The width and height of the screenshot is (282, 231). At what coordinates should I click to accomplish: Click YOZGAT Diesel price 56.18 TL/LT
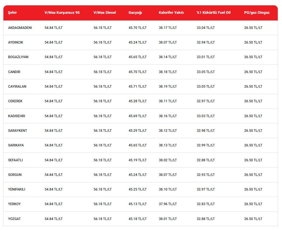click(x=102, y=219)
